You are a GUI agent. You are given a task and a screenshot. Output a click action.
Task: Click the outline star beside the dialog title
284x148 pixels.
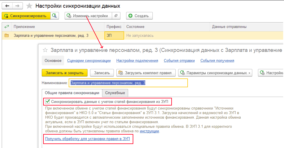coord(45,50)
